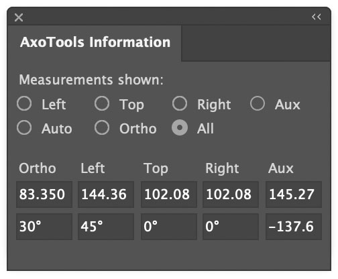Click the Left angle field 45°
The height and width of the screenshot is (279, 338).
pos(106,227)
